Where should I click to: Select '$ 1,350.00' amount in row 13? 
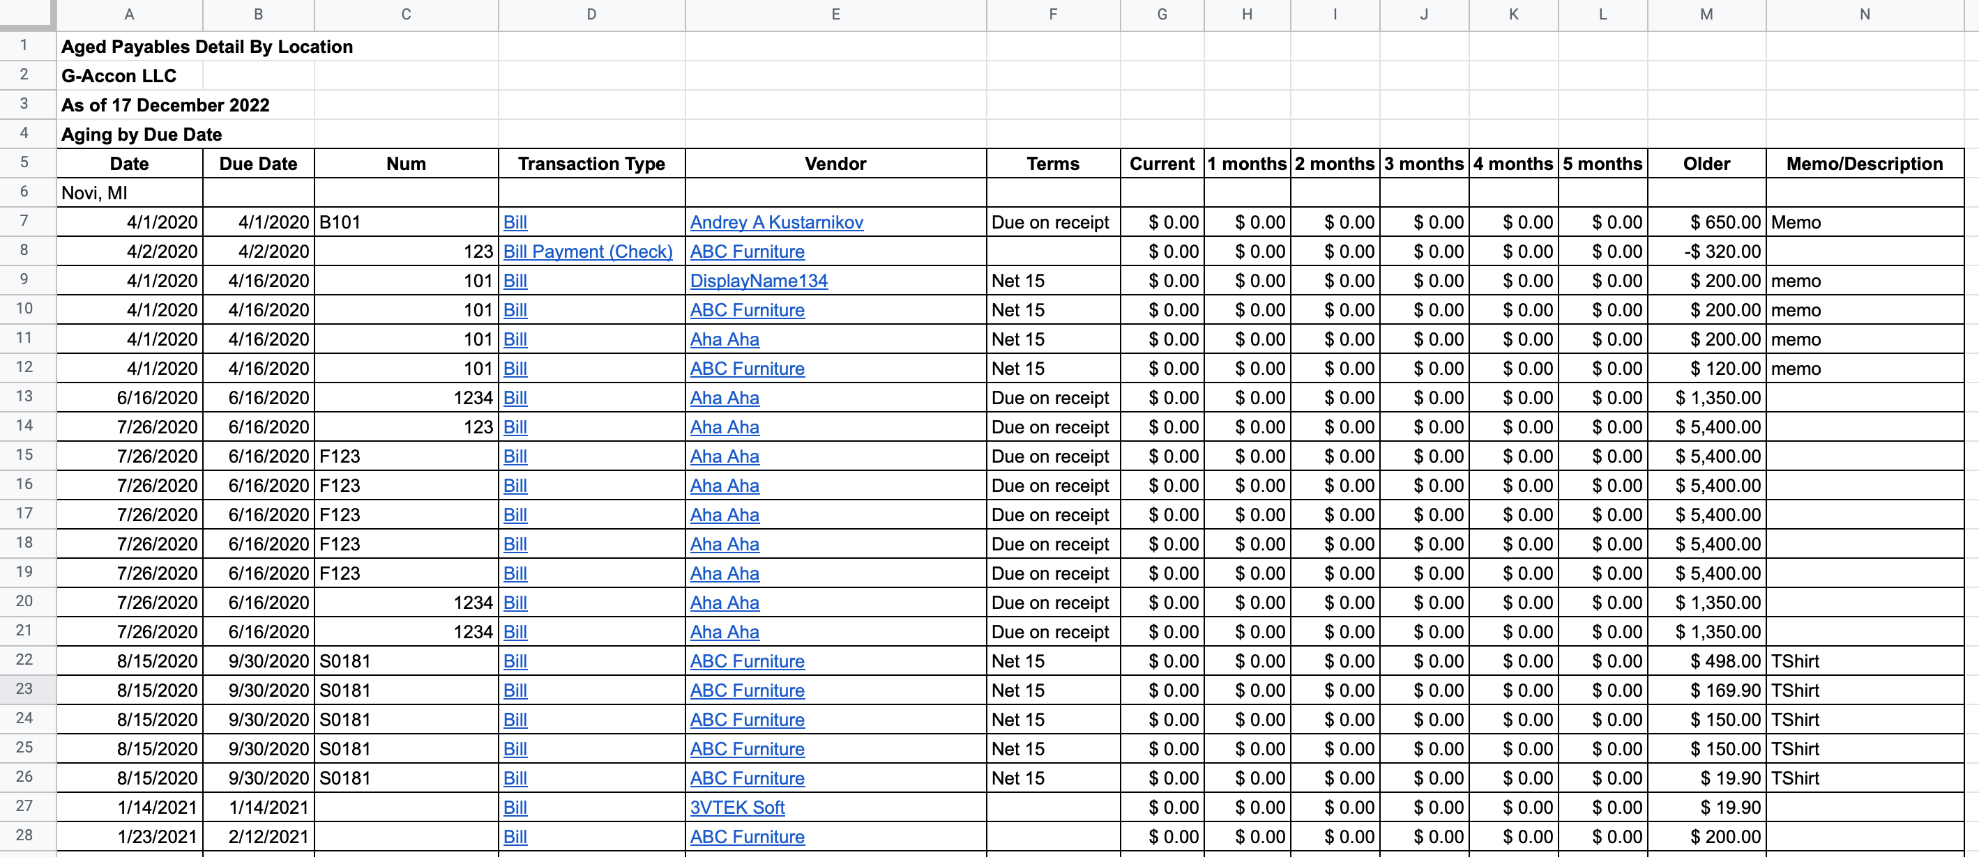(x=1706, y=398)
